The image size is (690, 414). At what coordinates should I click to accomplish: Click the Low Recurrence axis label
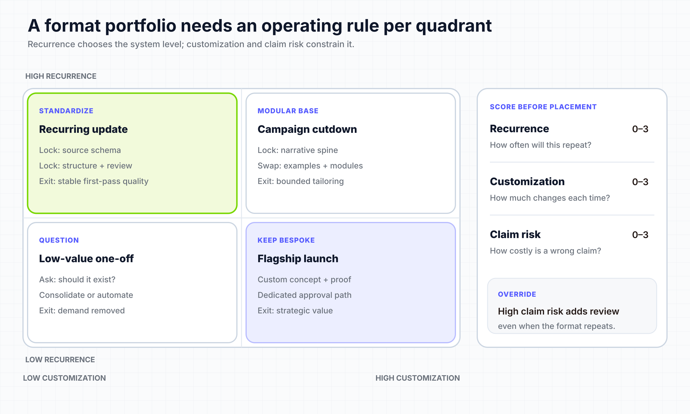pos(60,360)
